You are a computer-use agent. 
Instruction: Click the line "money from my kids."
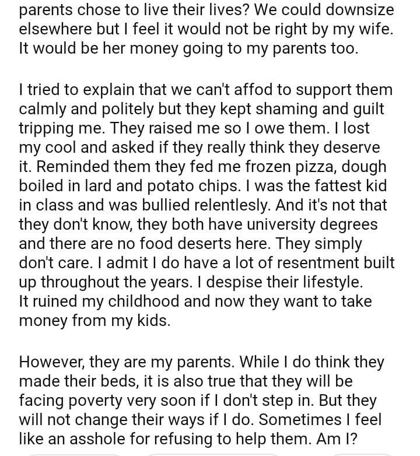click(x=94, y=319)
